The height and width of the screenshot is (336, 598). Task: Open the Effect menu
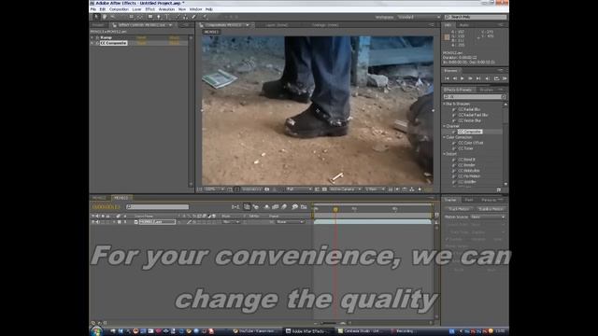[x=149, y=9]
